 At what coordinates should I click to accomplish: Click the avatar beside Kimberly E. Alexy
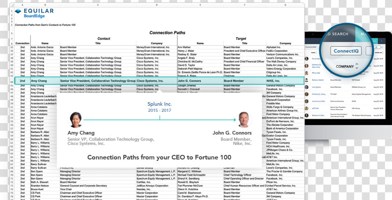point(307,94)
